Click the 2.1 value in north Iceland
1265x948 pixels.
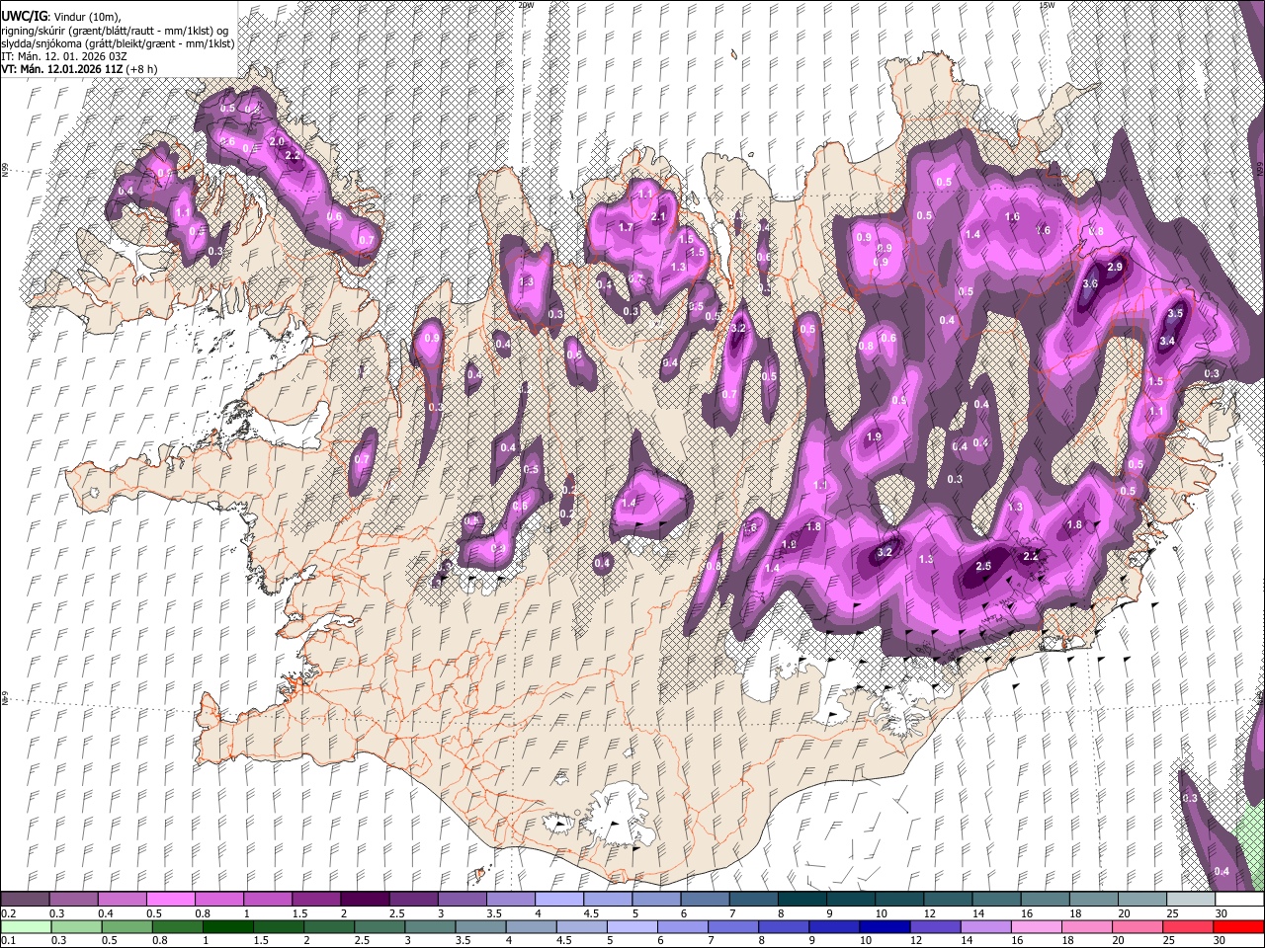(659, 215)
